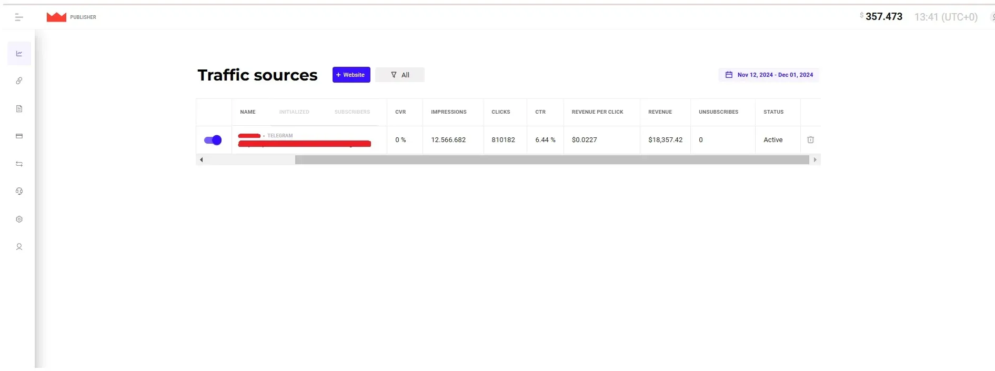This screenshot has height=371, width=995.
Task: Click the link chain sidebar icon
Action: [x=19, y=81]
